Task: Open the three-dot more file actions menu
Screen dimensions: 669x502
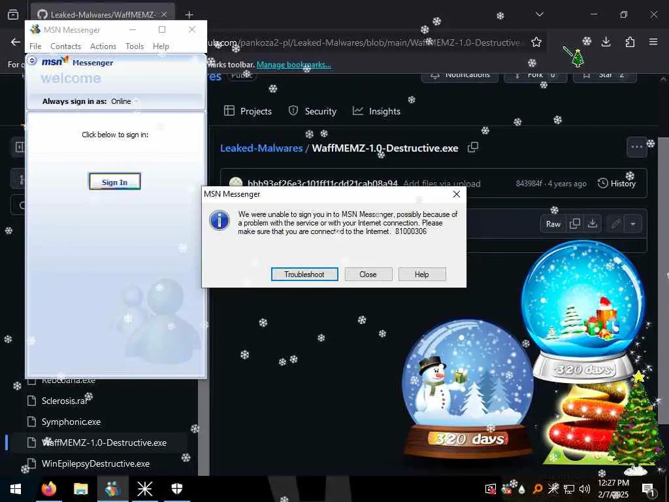Action: click(636, 147)
